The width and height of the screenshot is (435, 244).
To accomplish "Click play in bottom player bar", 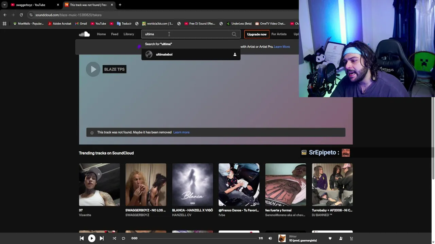I will 92,238.
